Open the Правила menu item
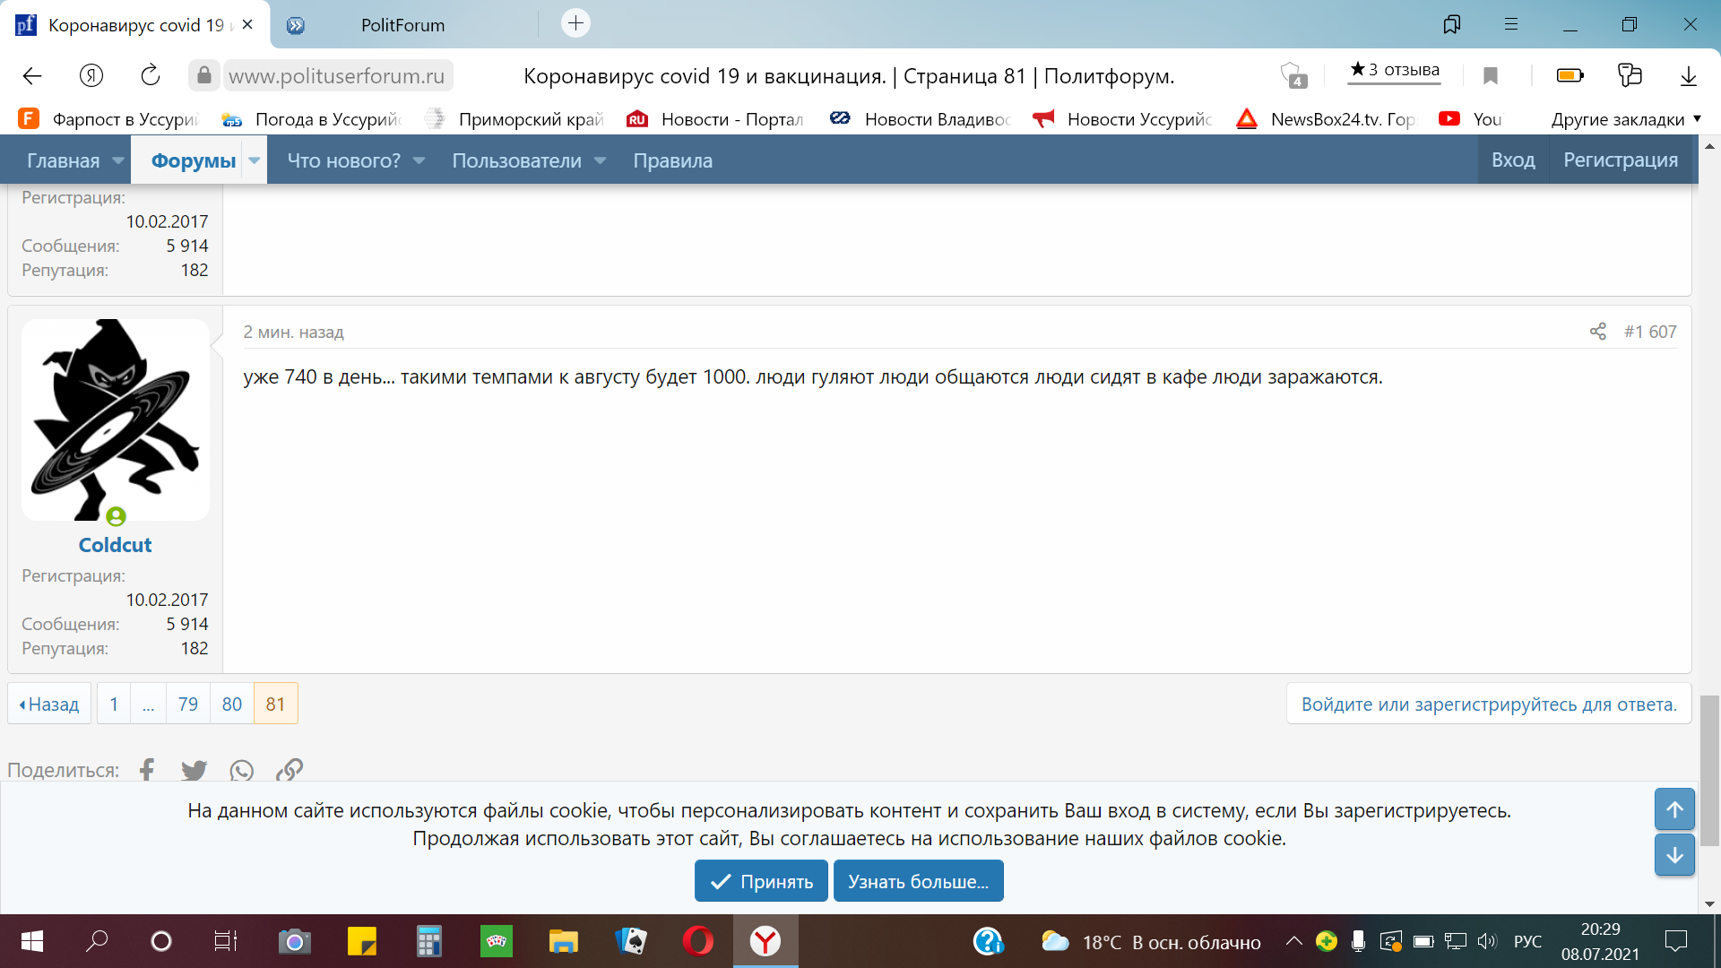The image size is (1721, 968). coord(672,160)
